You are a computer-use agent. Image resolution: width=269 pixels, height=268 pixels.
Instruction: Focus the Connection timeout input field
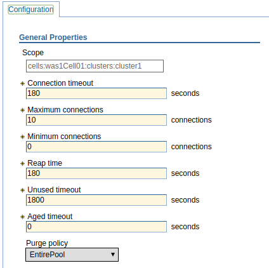[x=96, y=93]
